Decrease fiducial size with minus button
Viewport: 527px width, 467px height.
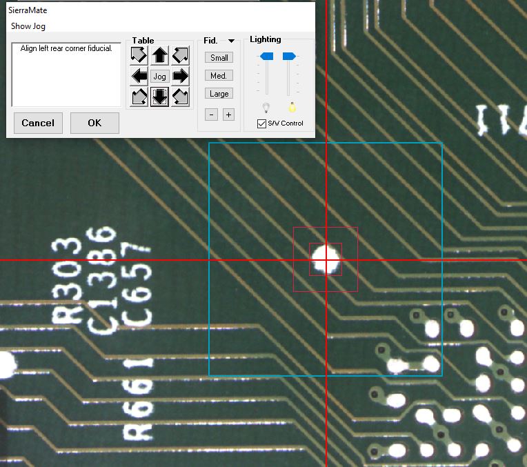[x=212, y=115]
